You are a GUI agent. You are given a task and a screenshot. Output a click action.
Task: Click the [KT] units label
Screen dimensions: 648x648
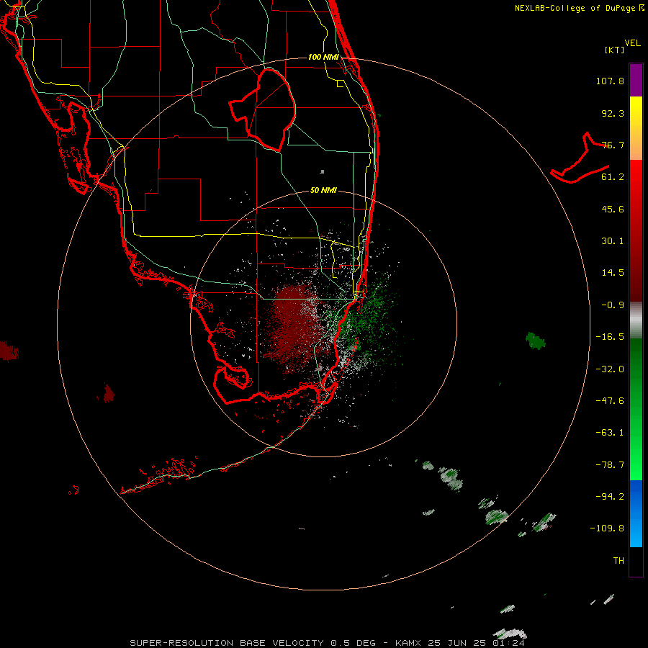pos(614,50)
